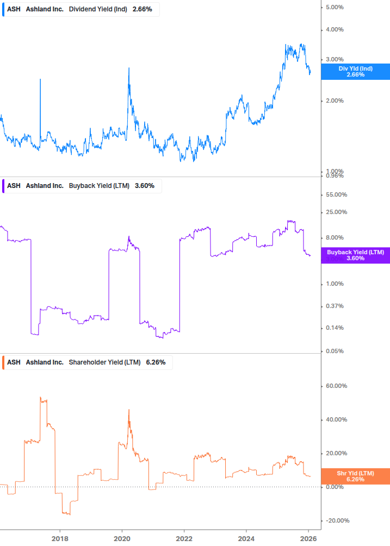The height and width of the screenshot is (546, 390).
Task: Click the 0.37% tick on the buyback yield axis
Action: (x=335, y=306)
